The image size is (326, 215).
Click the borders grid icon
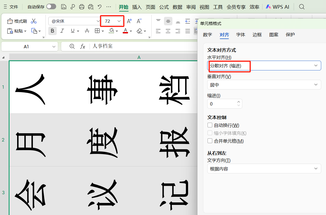(97, 31)
